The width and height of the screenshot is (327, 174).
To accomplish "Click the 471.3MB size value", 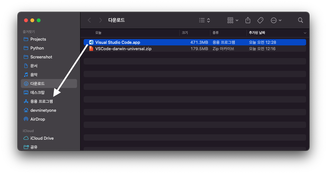I will click(199, 42).
